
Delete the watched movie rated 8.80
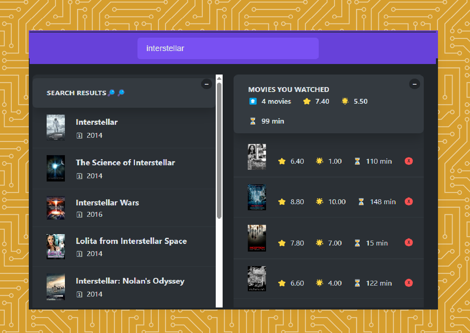pos(409,201)
